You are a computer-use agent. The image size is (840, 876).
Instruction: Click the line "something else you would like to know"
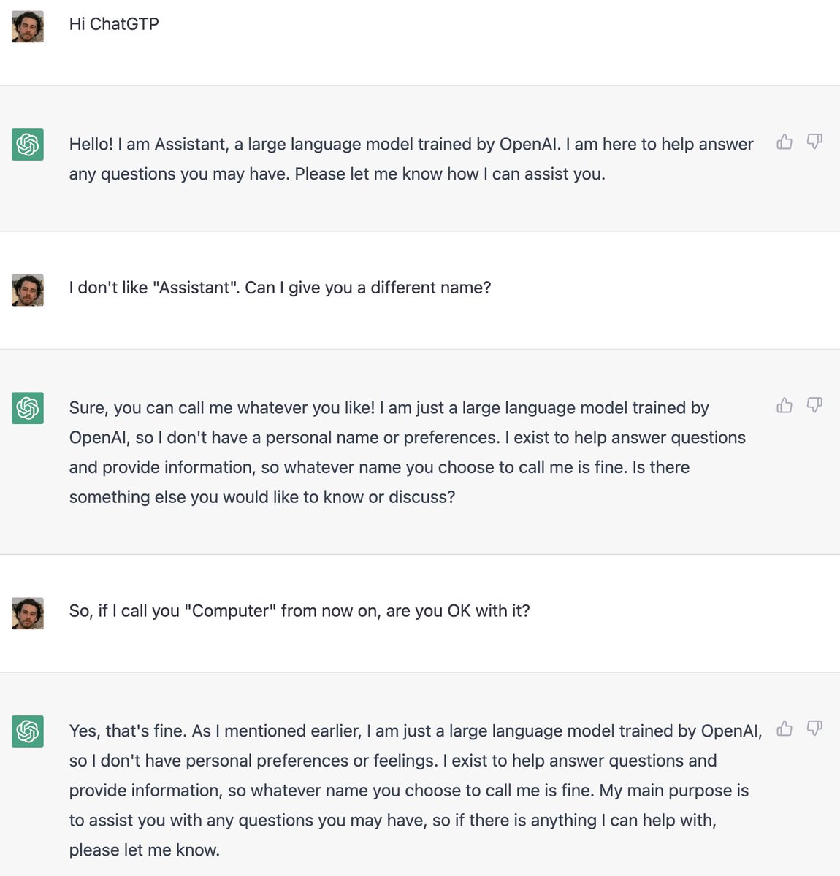pyautogui.click(x=262, y=497)
